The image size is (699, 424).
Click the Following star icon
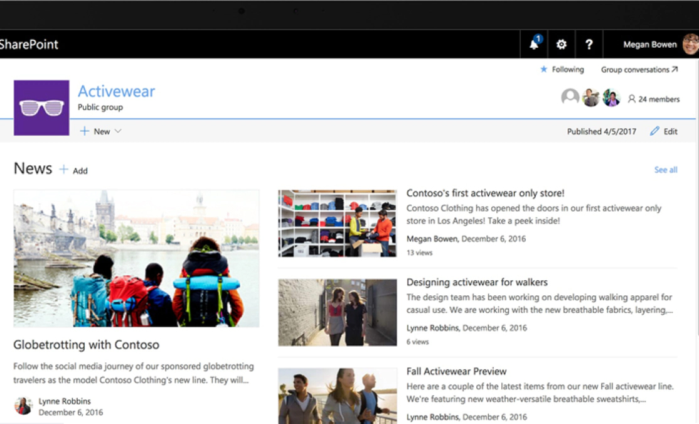pyautogui.click(x=543, y=69)
